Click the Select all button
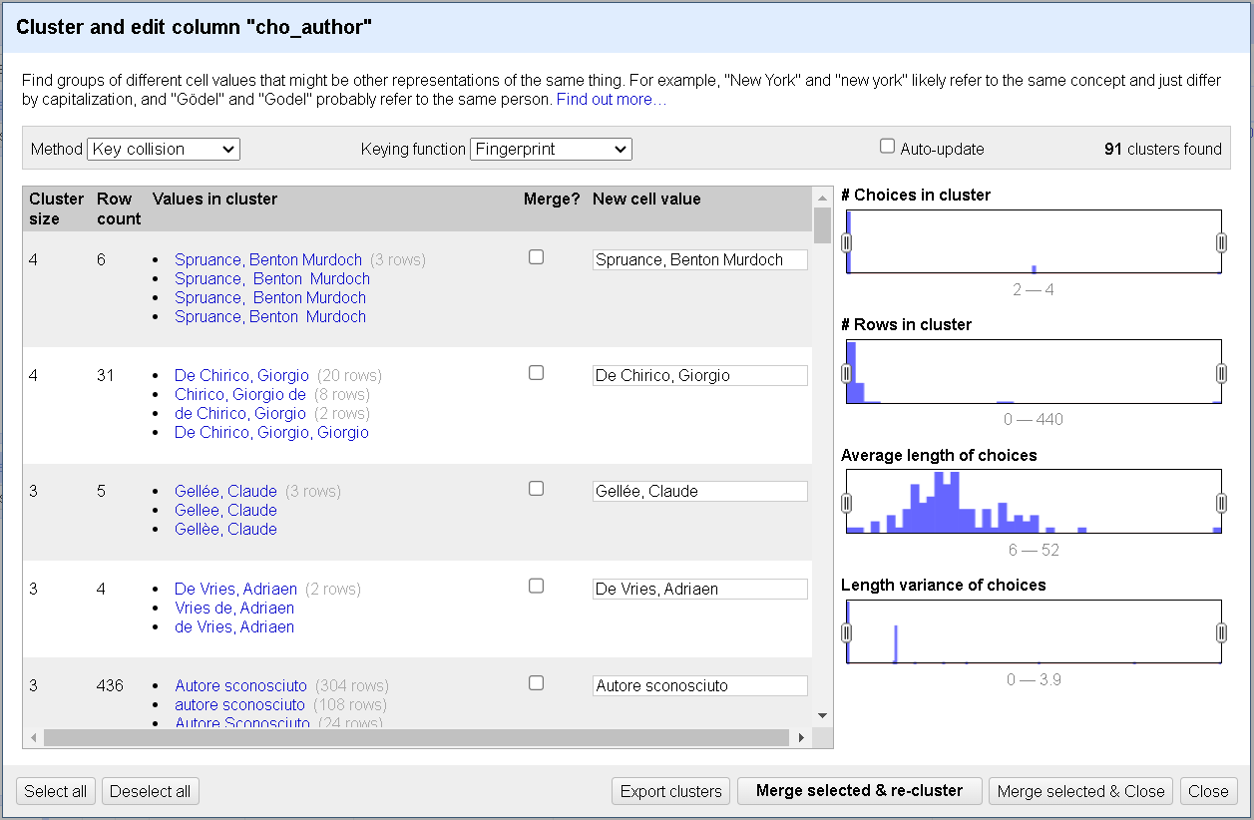This screenshot has height=820, width=1254. coord(55,790)
